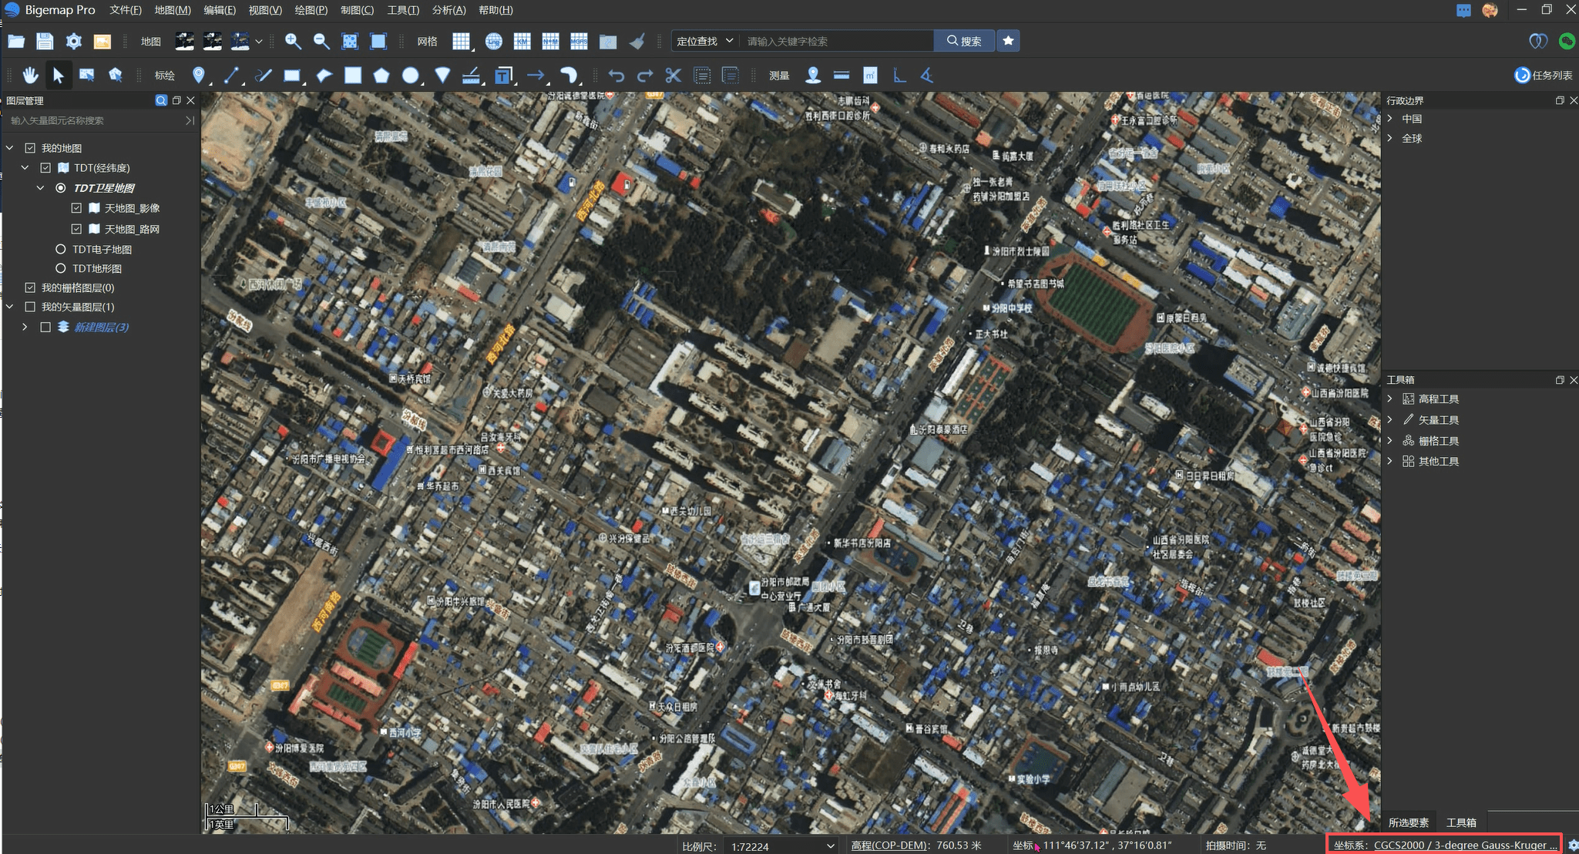
Task: Enable the KM grid overlay
Action: pyautogui.click(x=522, y=42)
